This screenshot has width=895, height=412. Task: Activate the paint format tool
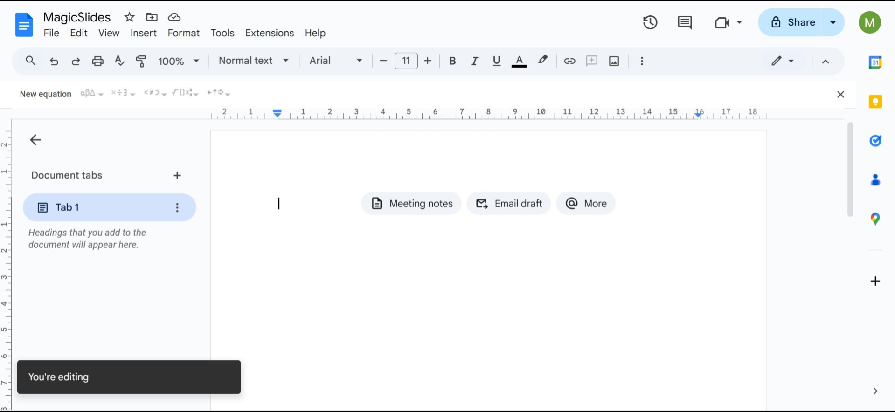click(x=141, y=61)
